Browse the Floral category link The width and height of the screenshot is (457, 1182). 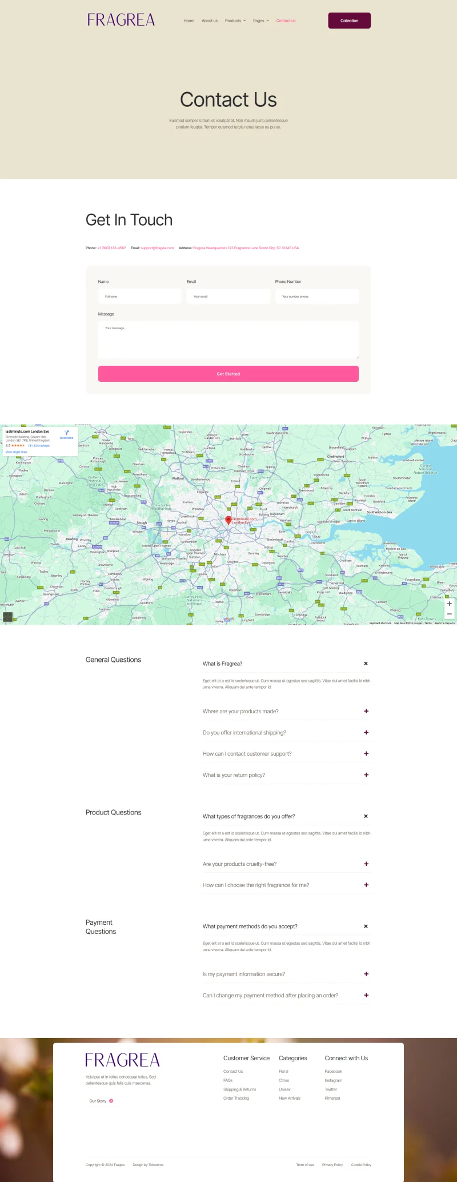(284, 1072)
